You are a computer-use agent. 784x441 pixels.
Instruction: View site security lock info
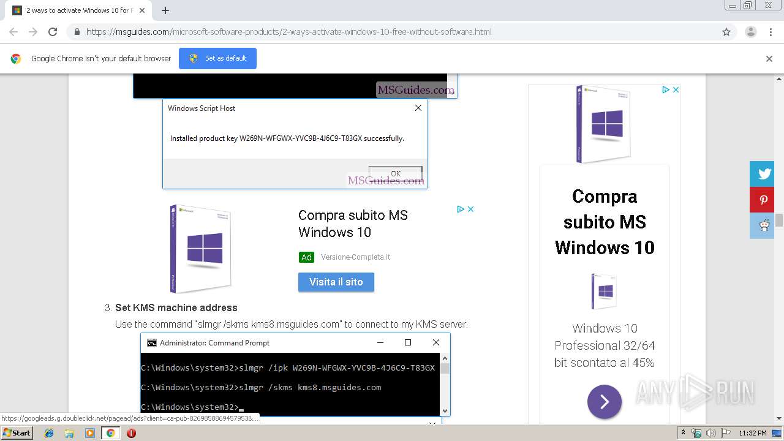tap(77, 32)
